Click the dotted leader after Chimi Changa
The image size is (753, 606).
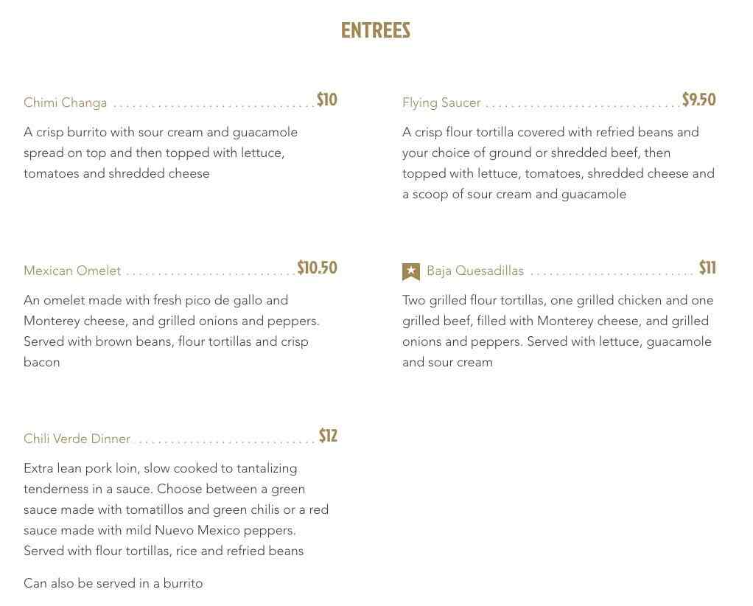(214, 105)
